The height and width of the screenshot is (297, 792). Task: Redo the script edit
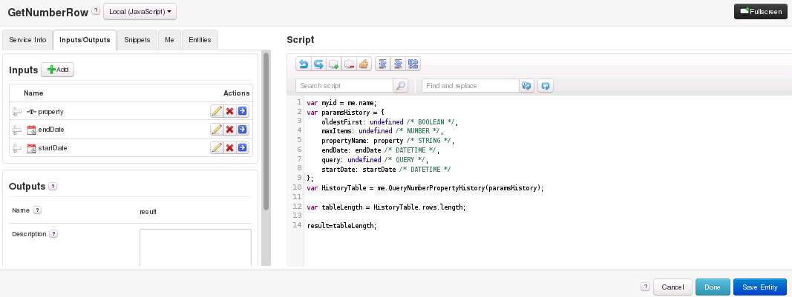[318, 64]
